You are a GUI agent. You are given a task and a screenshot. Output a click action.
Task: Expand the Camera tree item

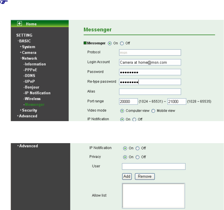[28, 53]
